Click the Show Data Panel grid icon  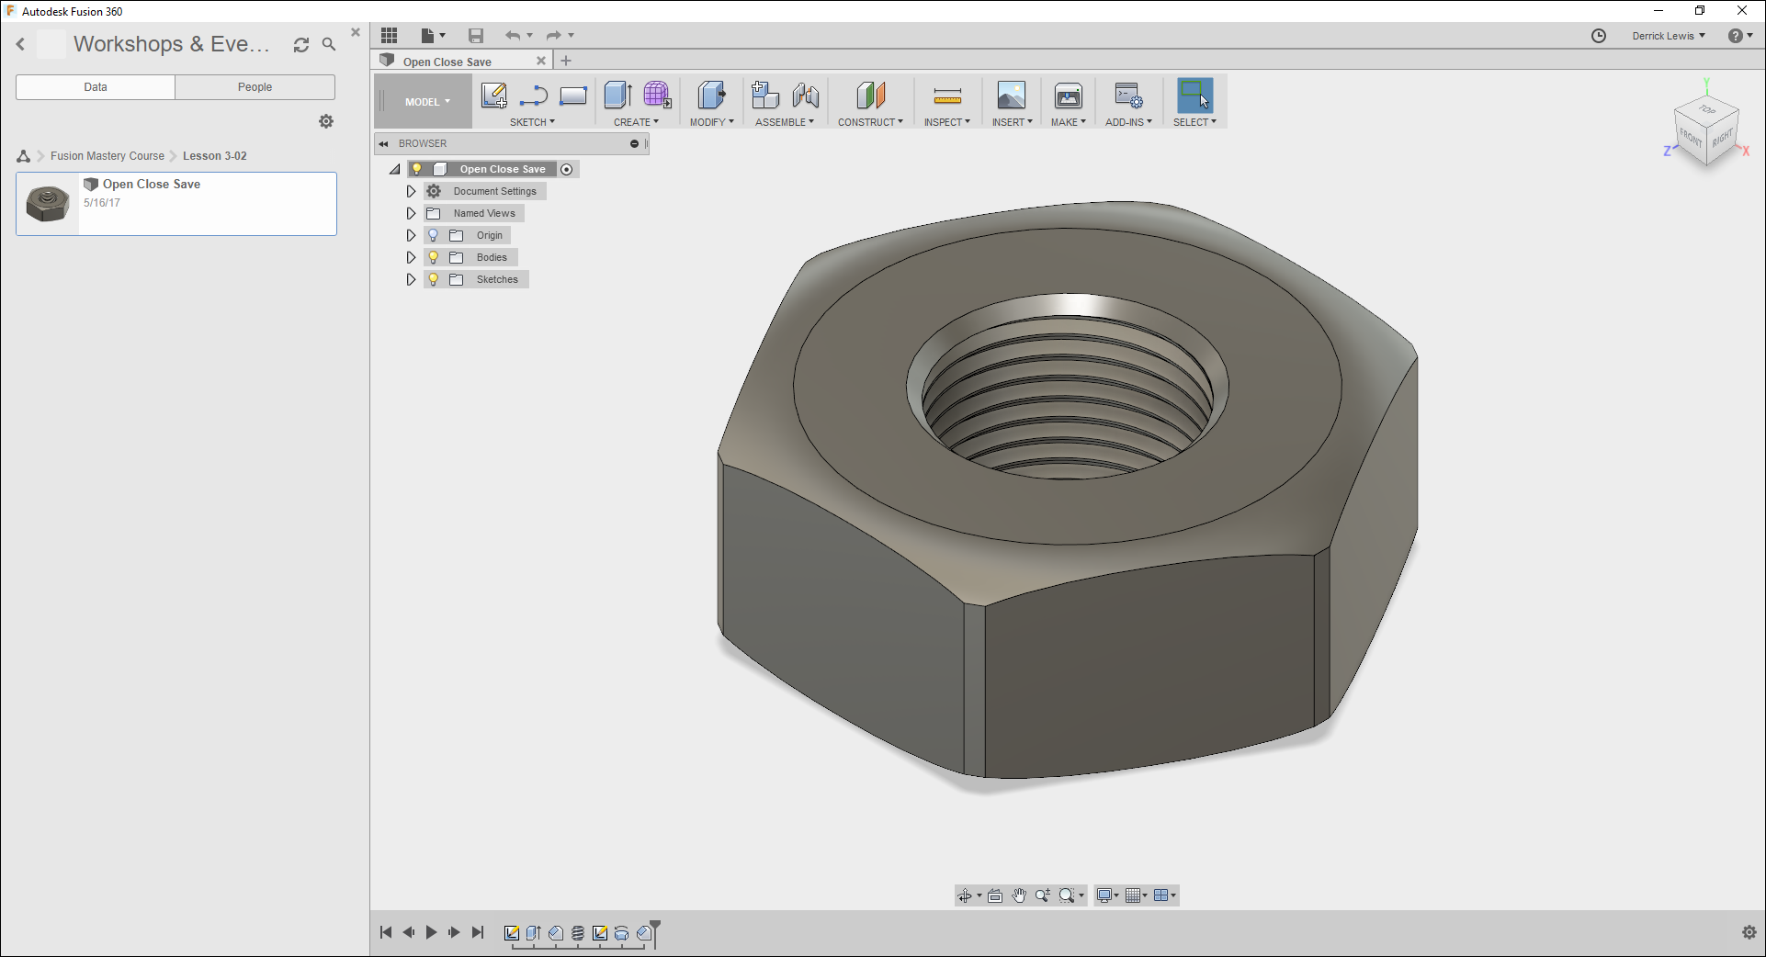click(x=390, y=36)
